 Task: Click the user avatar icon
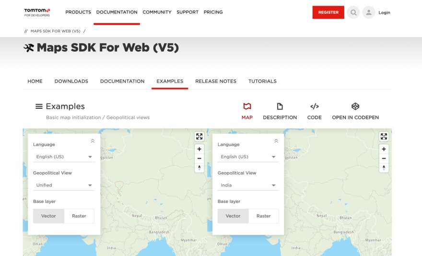click(369, 12)
